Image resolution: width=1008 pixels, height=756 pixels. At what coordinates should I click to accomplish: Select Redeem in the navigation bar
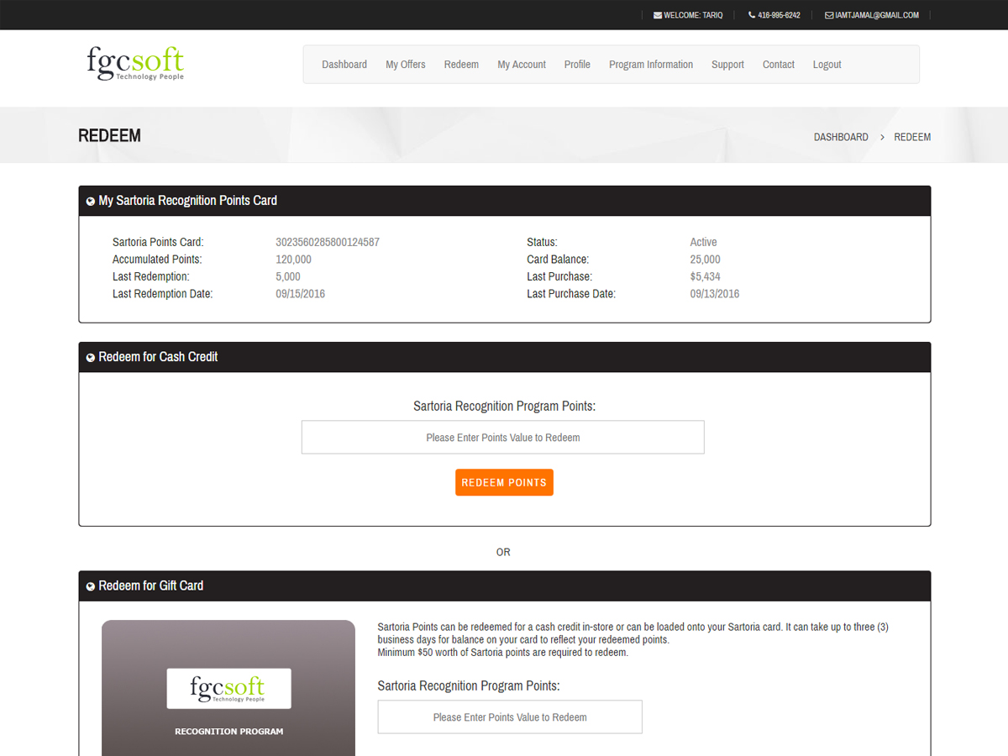461,65
